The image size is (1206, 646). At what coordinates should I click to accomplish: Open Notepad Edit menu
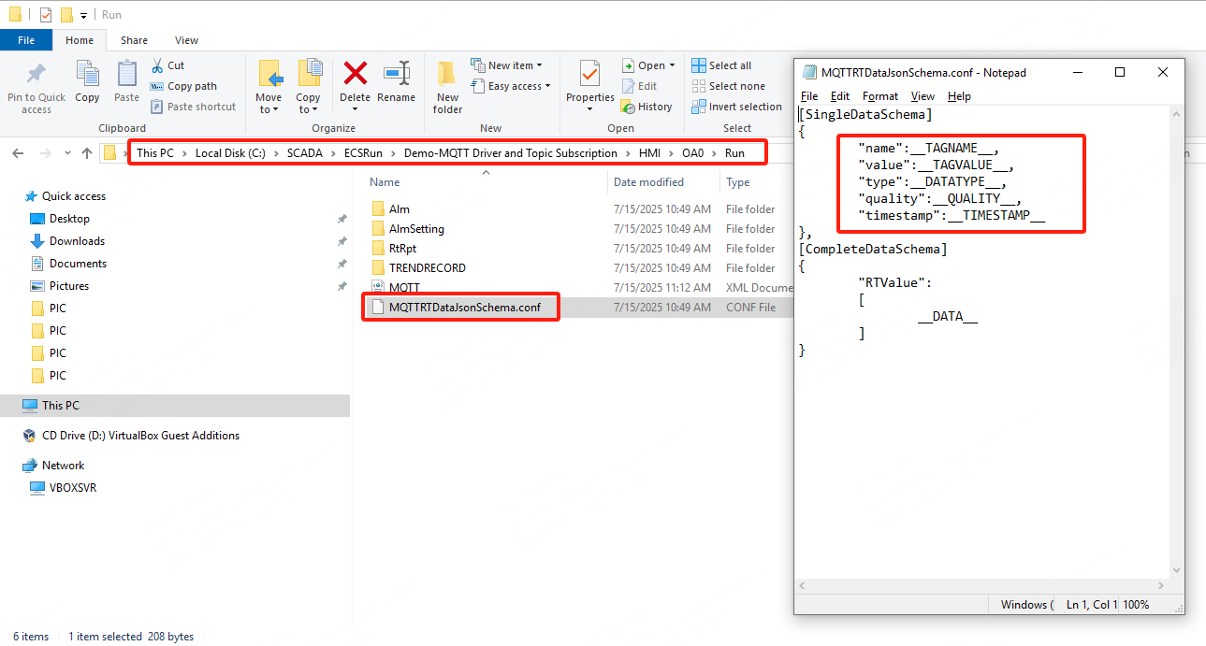[x=840, y=96]
